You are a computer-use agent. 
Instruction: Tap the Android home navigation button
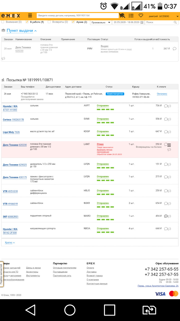70,310
